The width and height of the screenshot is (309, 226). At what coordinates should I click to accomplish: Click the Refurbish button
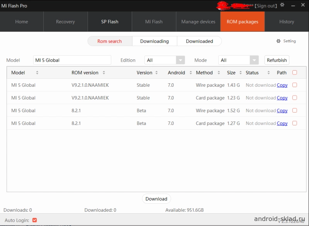(277, 60)
